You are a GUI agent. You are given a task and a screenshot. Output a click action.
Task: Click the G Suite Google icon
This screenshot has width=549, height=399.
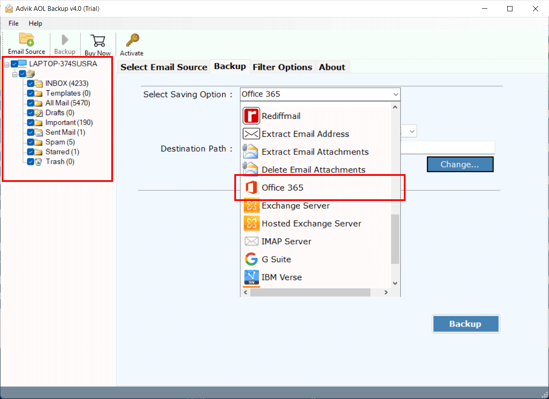point(251,259)
